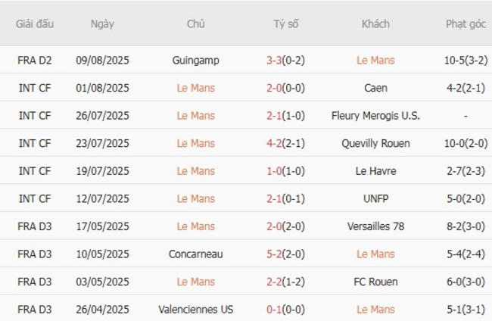The image size is (492, 321).
Task: Open the 5-2 score in Concarneau row
Action: point(275,254)
